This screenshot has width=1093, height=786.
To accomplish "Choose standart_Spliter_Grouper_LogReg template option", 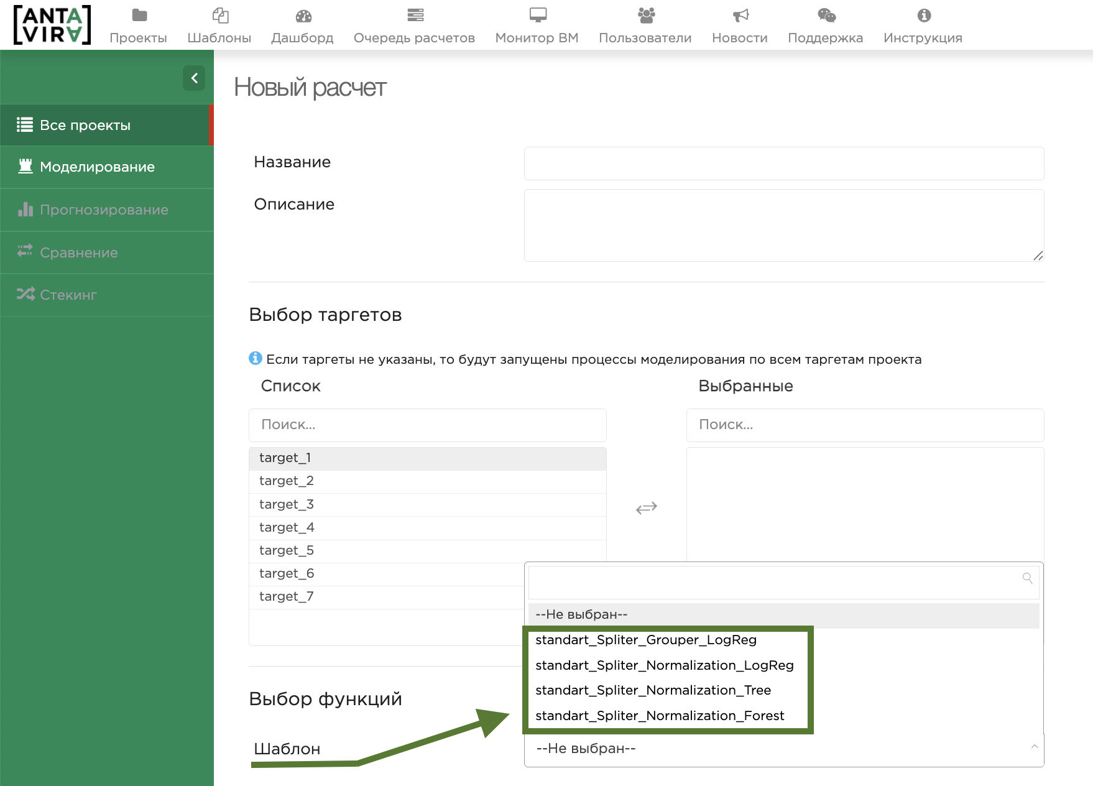I will tap(645, 640).
